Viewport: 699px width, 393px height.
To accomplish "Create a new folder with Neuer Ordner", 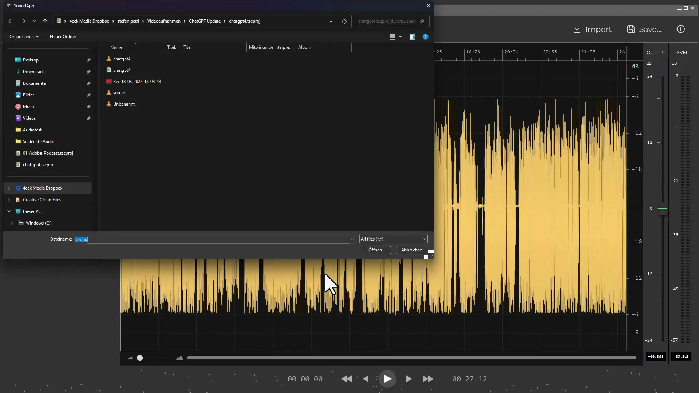I will (63, 37).
